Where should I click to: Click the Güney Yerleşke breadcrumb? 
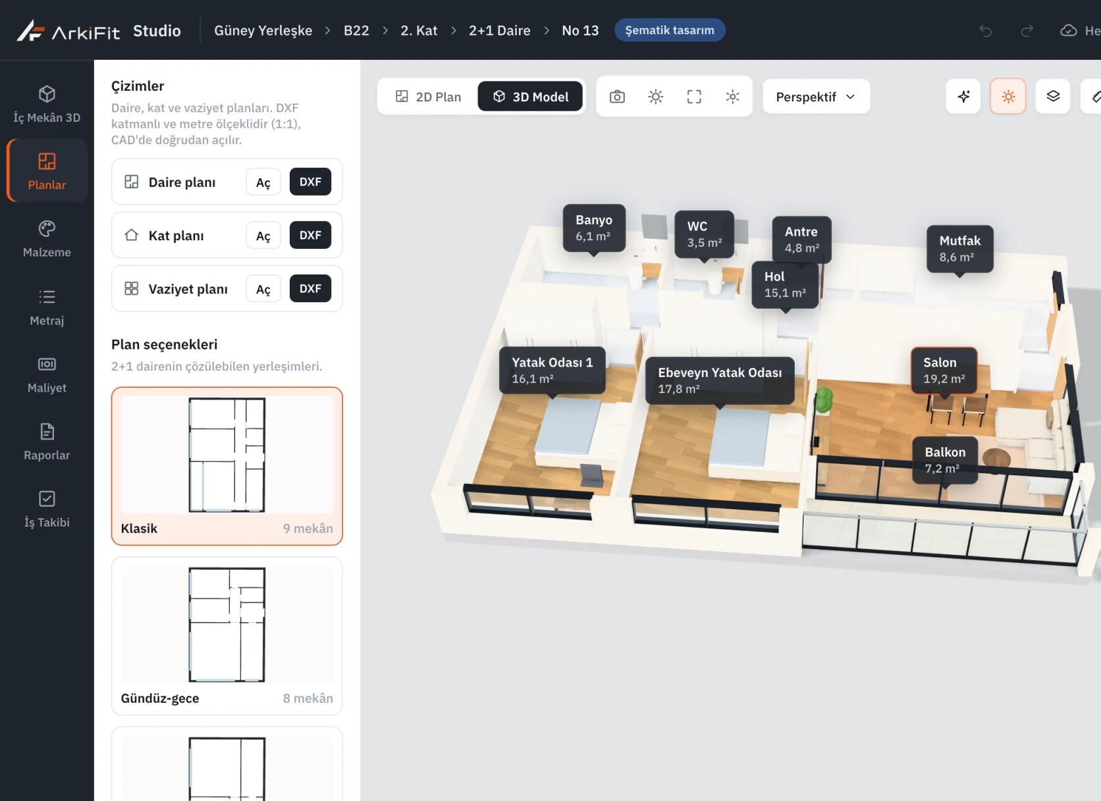(x=263, y=31)
